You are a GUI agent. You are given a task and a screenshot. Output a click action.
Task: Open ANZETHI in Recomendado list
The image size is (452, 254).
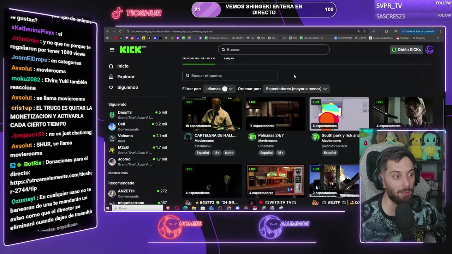(x=138, y=193)
